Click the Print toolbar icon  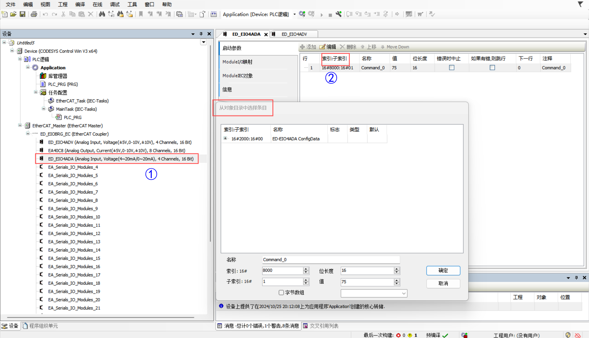(x=34, y=14)
